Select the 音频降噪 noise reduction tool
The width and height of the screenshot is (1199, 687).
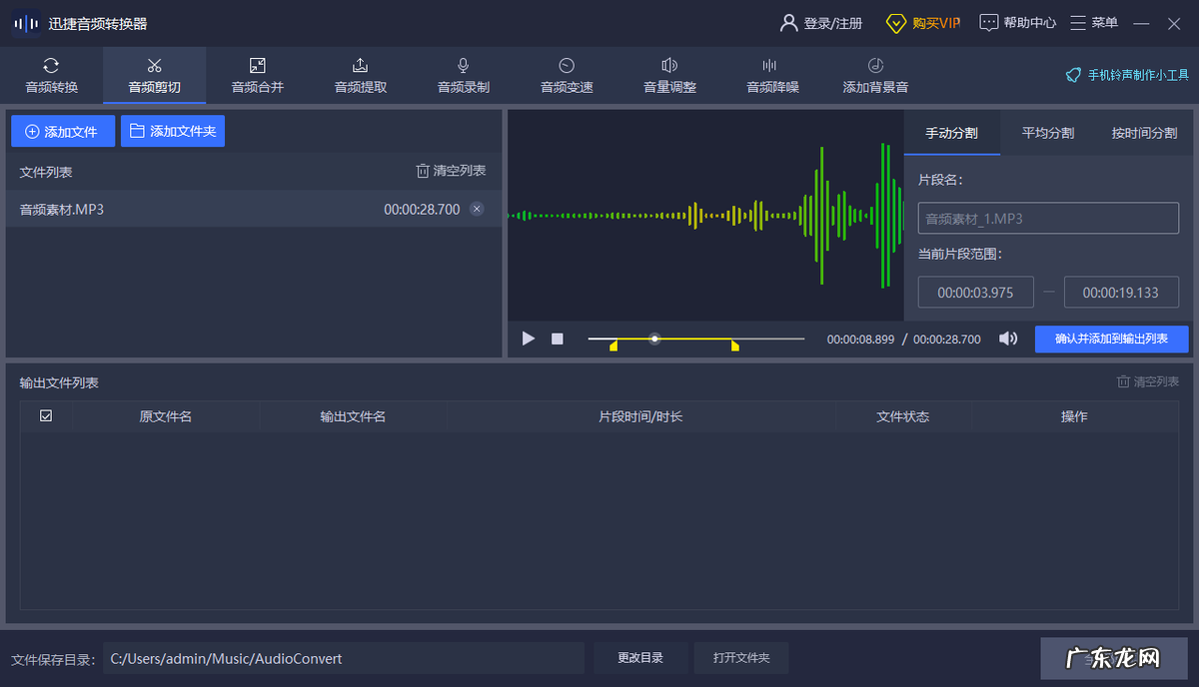point(772,75)
